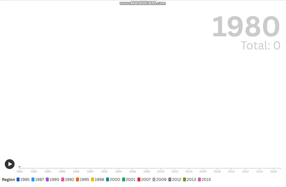
Task: Jump to 2016 on the timeline
Action: [274, 171]
